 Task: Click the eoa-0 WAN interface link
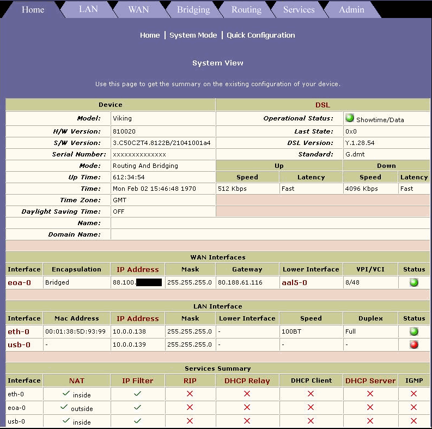tap(19, 282)
